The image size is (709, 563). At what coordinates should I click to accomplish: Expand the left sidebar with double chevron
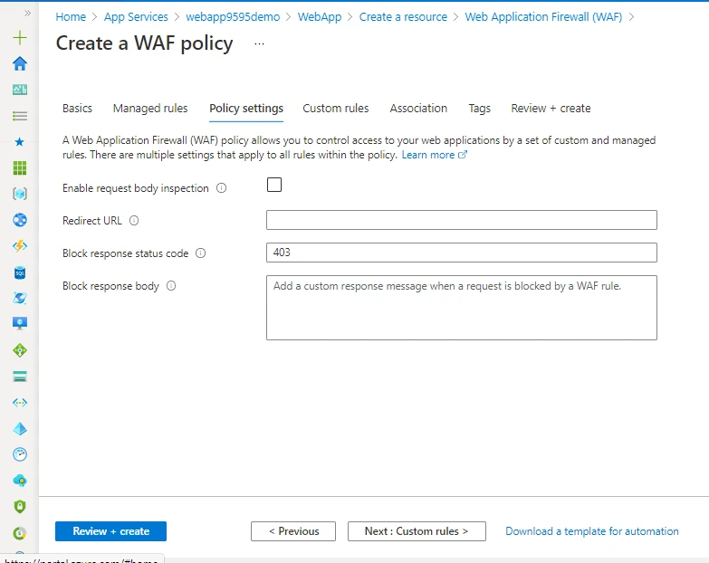point(27,14)
